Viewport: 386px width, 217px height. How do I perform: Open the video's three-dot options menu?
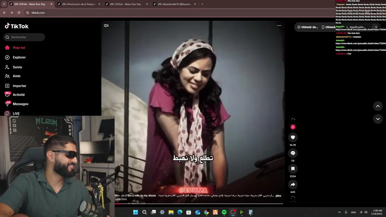pos(279,26)
